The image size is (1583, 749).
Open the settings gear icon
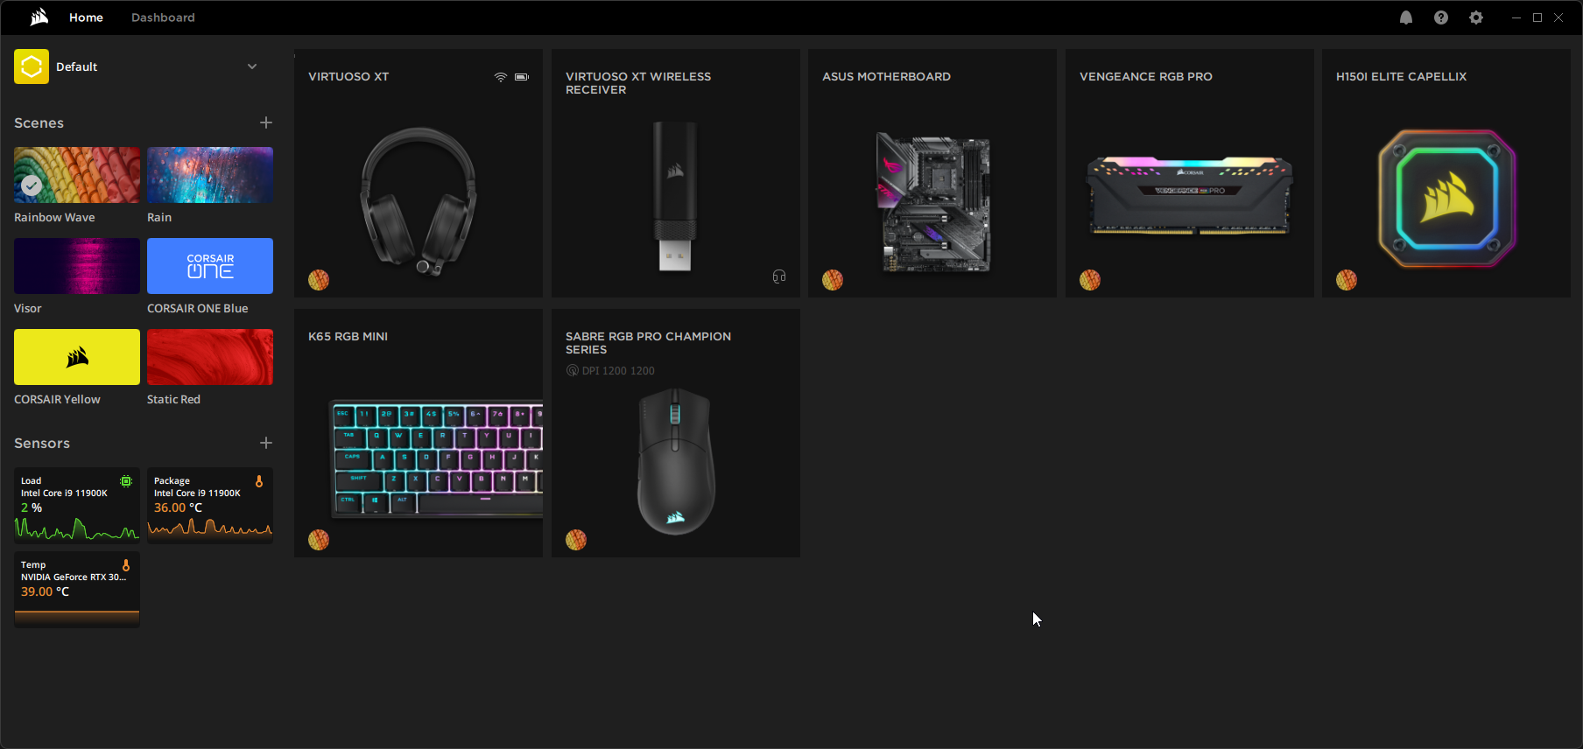(x=1476, y=17)
